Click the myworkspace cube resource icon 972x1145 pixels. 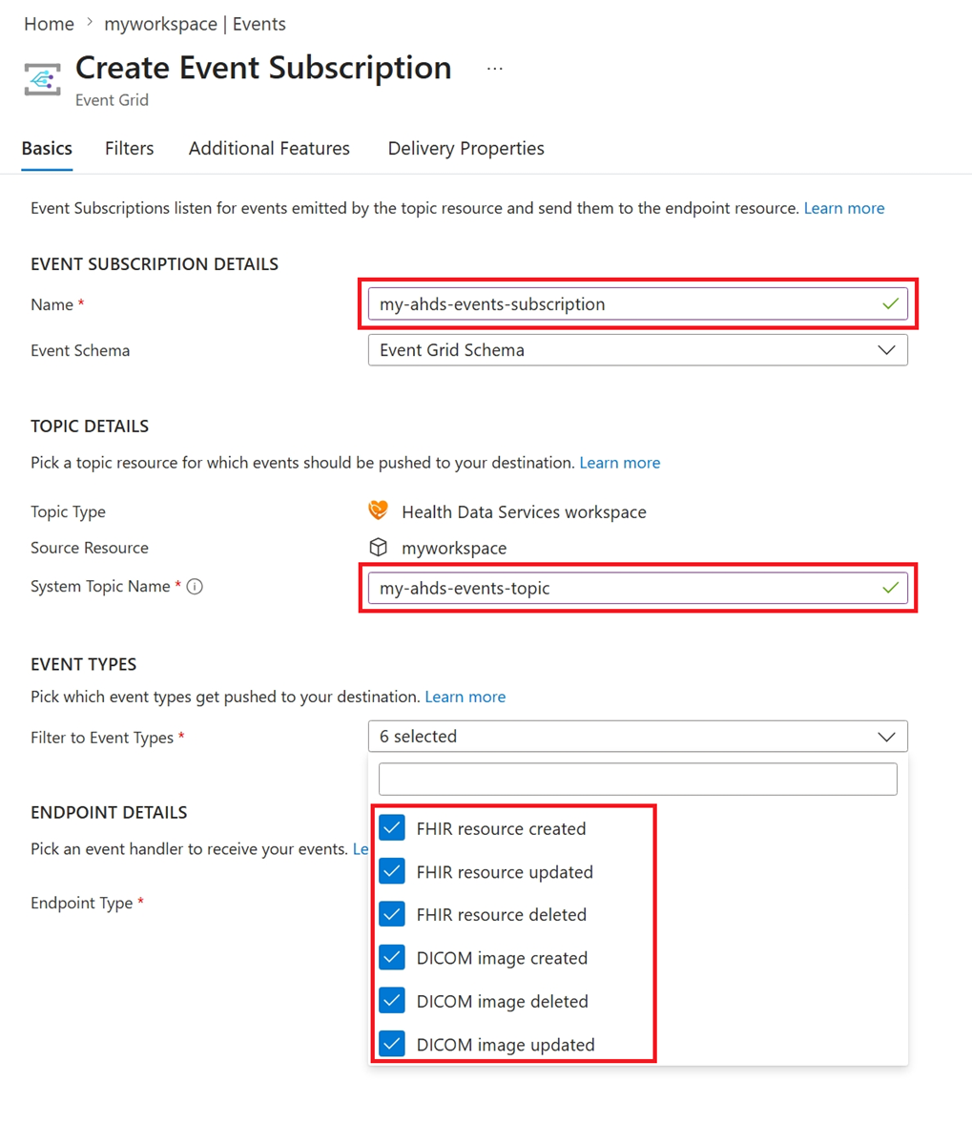point(379,547)
